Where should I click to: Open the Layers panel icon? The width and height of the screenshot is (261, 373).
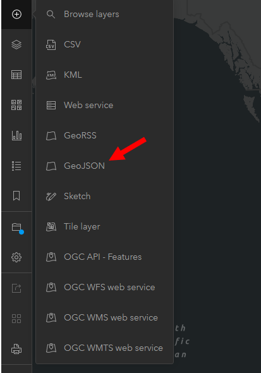[16, 44]
